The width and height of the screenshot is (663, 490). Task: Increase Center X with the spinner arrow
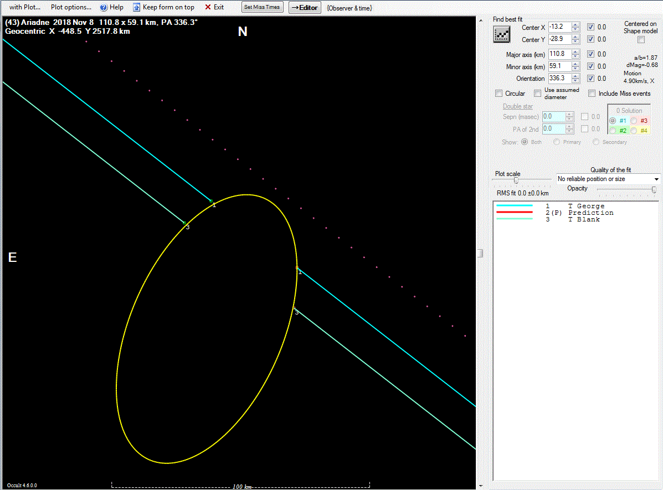[x=575, y=25]
